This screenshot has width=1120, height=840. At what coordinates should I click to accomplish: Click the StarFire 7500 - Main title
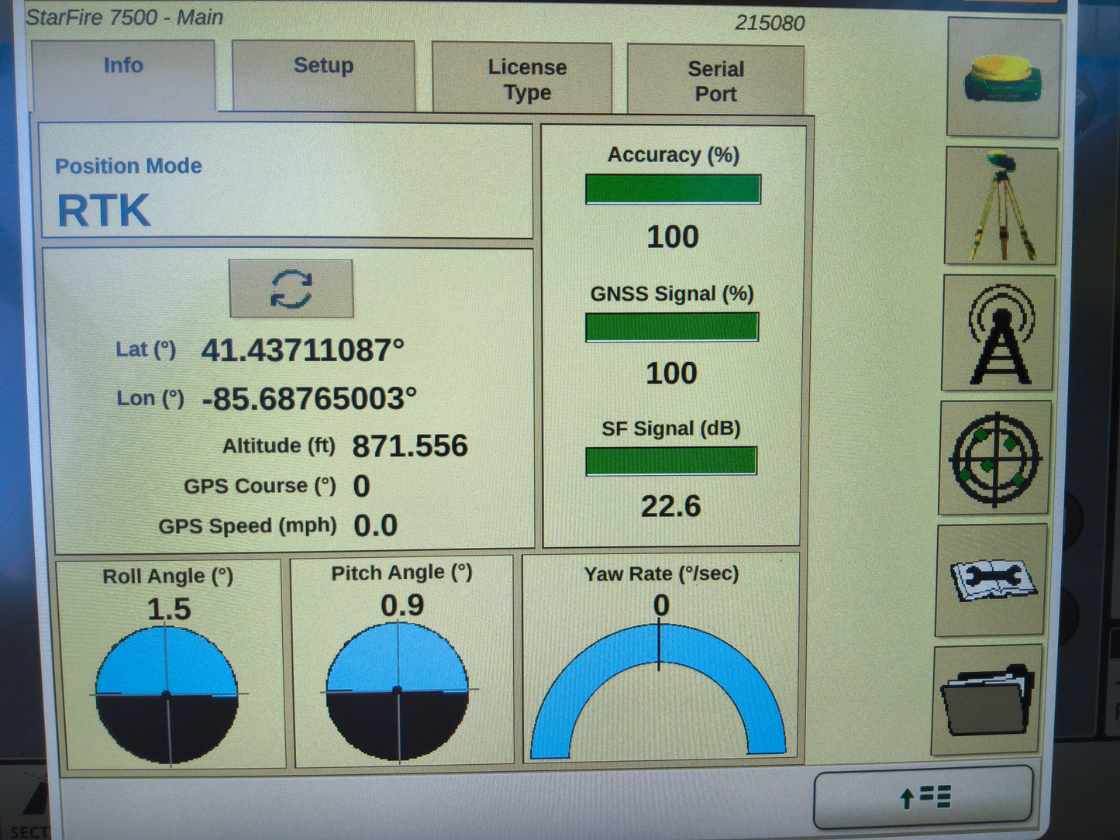[x=125, y=17]
